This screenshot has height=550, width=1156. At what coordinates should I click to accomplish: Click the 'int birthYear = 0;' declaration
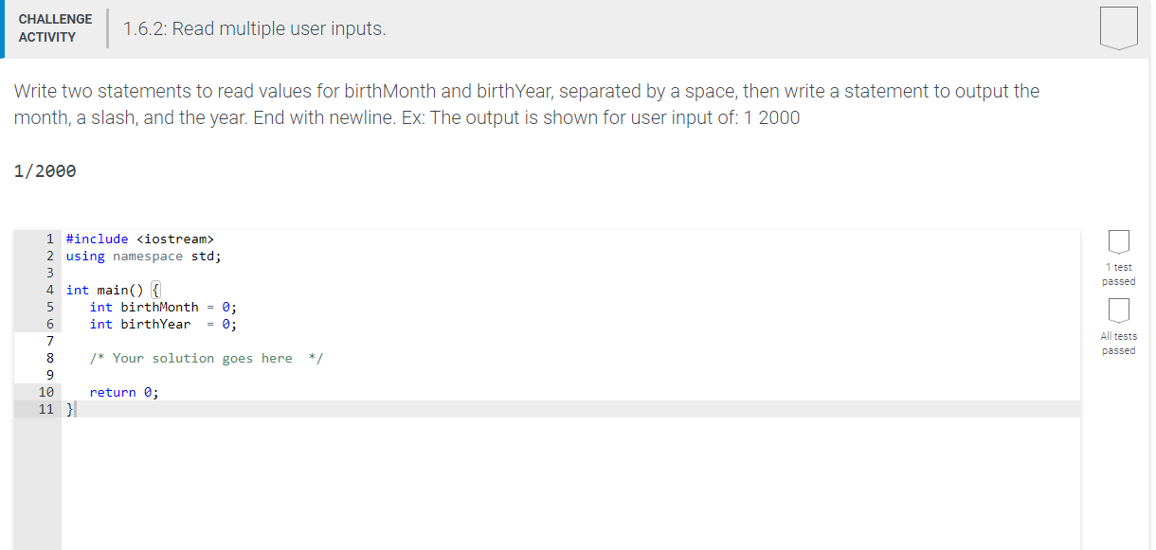coord(162,324)
